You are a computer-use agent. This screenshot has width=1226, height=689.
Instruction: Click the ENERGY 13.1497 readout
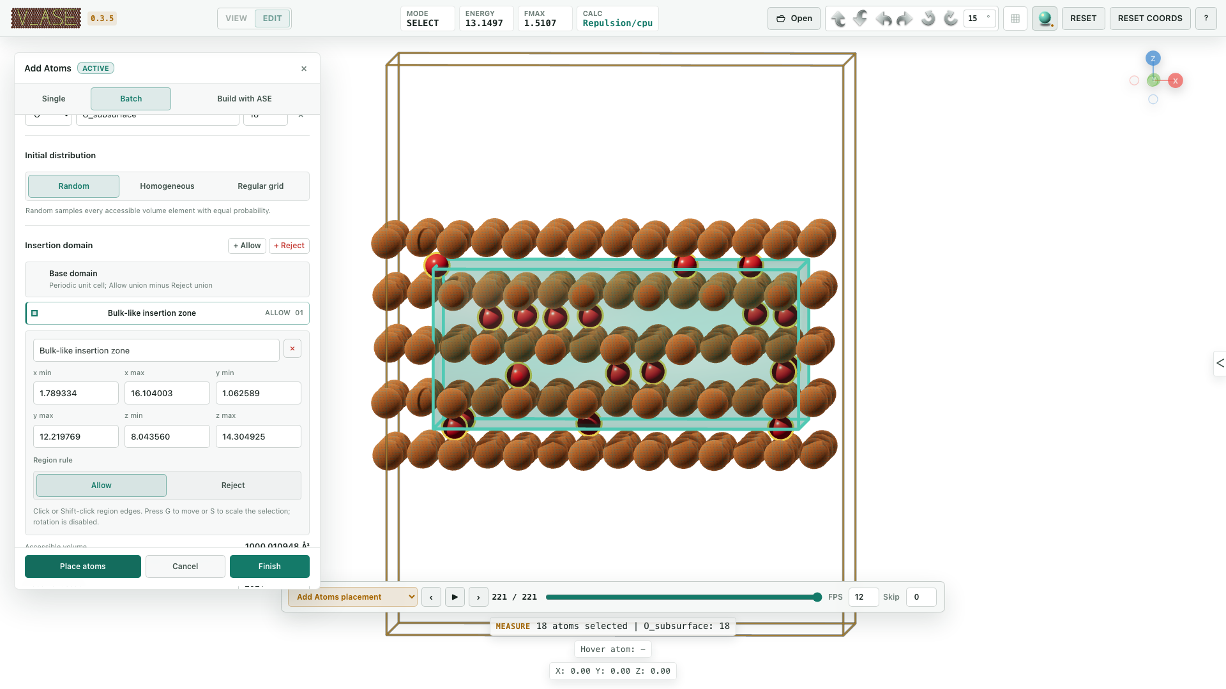(x=486, y=19)
